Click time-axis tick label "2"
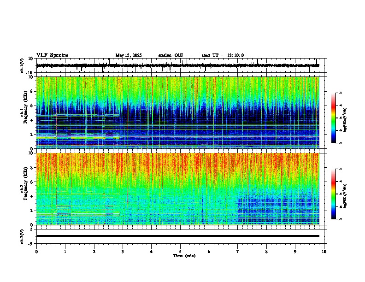365x282 pixels. [94, 252]
